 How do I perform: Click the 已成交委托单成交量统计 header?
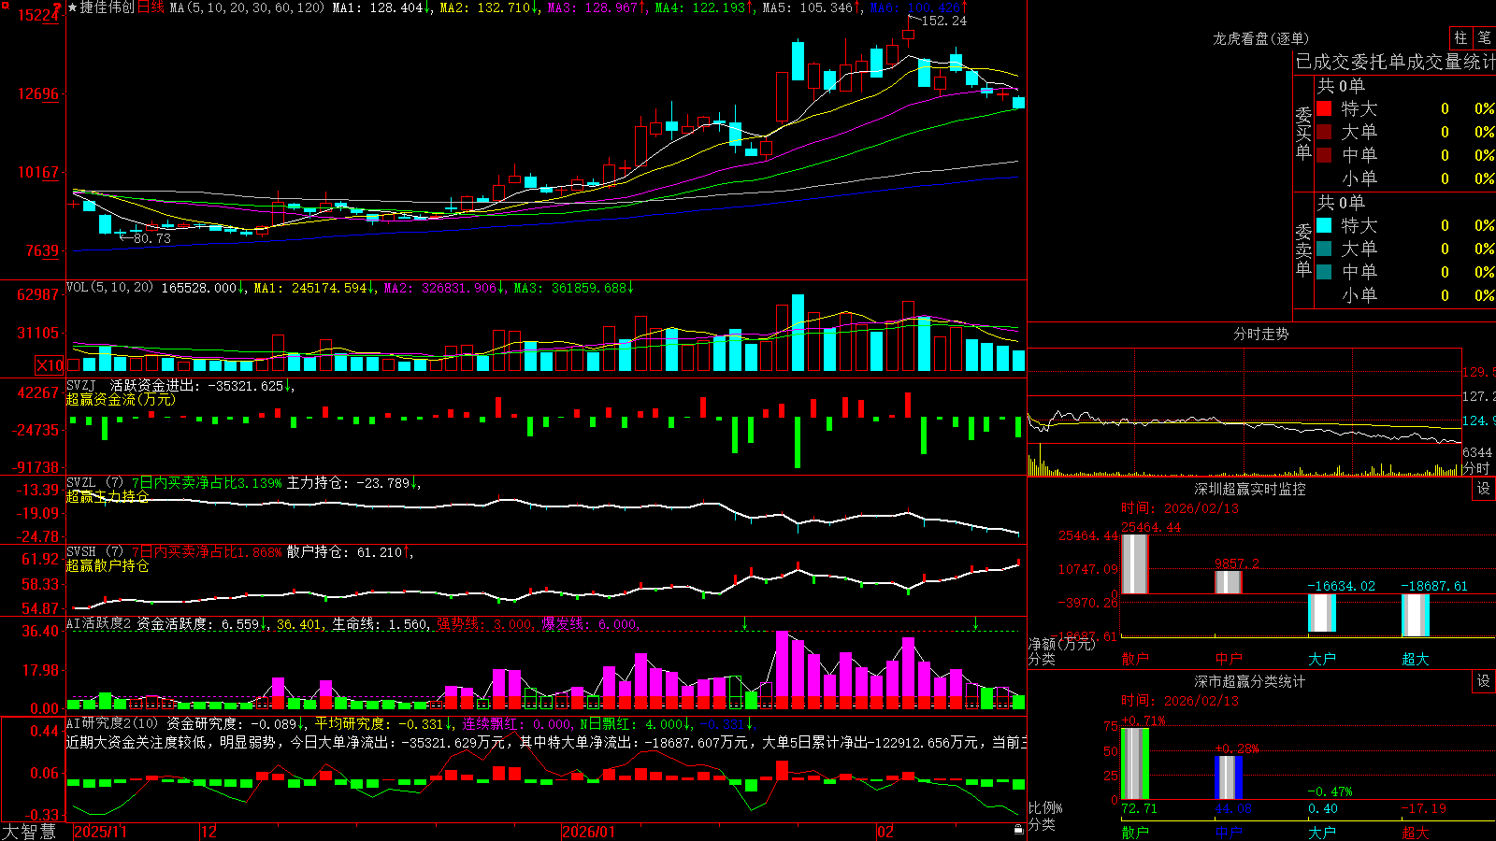tap(1395, 62)
